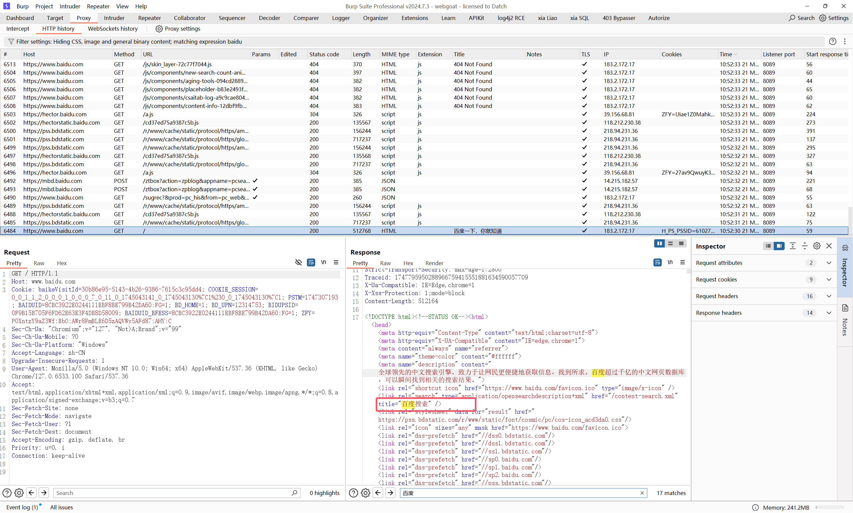Open Inspector settings gear
The height and width of the screenshot is (513, 853).
[x=817, y=246]
